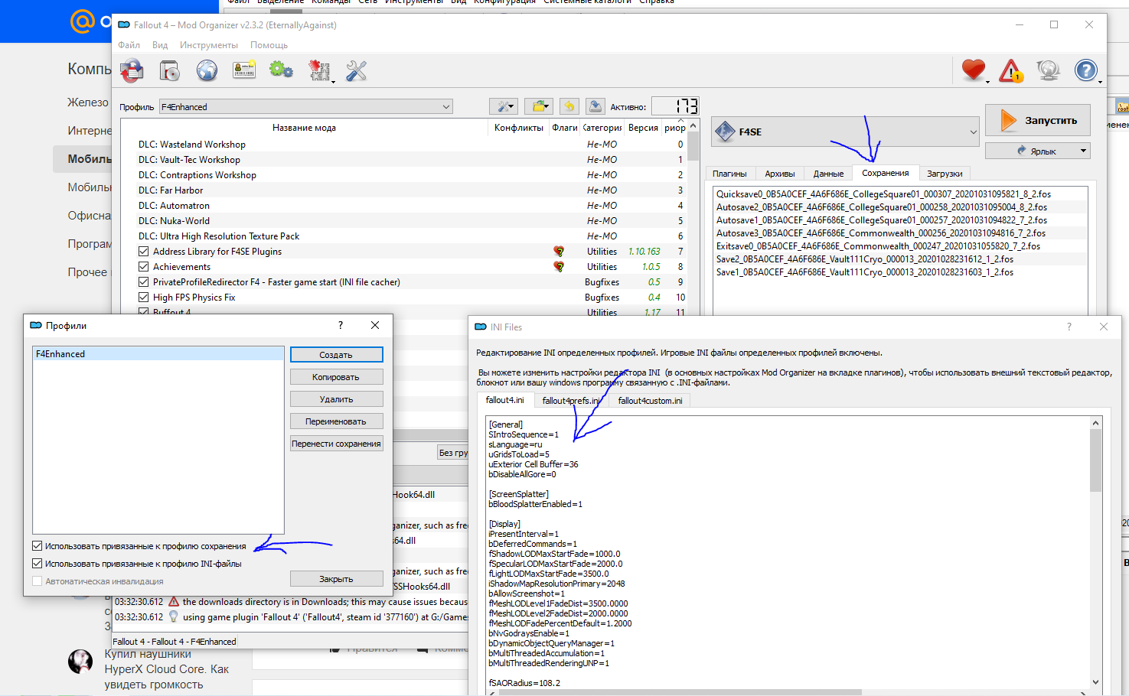Open the Файл menu

pyautogui.click(x=129, y=45)
